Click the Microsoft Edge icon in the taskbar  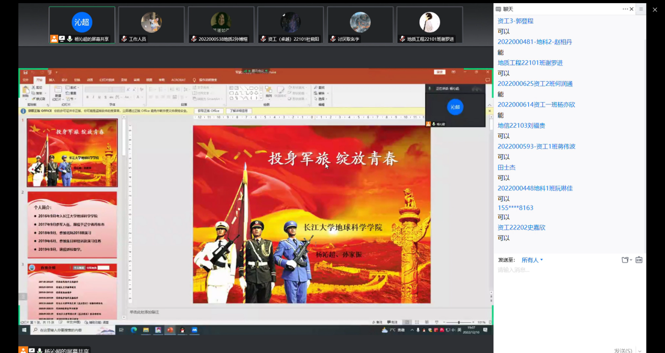[x=134, y=330]
